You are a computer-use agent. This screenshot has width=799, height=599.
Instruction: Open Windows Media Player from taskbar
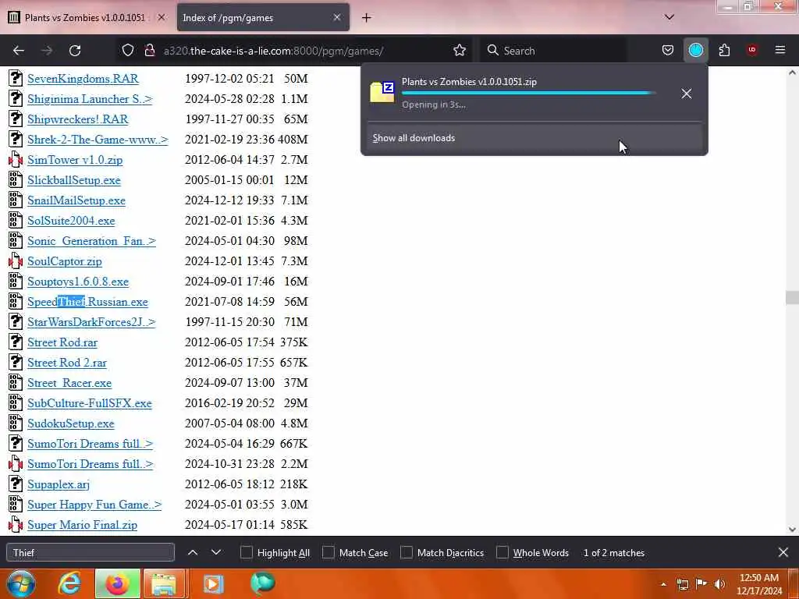coord(213,583)
